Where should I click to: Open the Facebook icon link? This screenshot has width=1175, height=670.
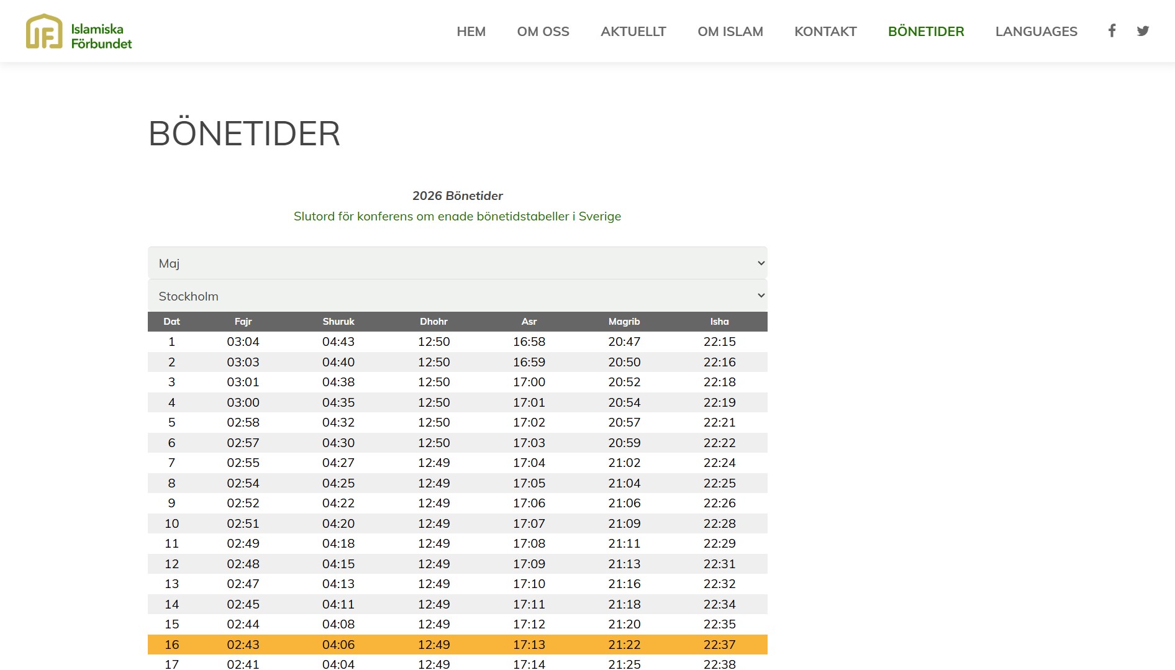[1112, 30]
